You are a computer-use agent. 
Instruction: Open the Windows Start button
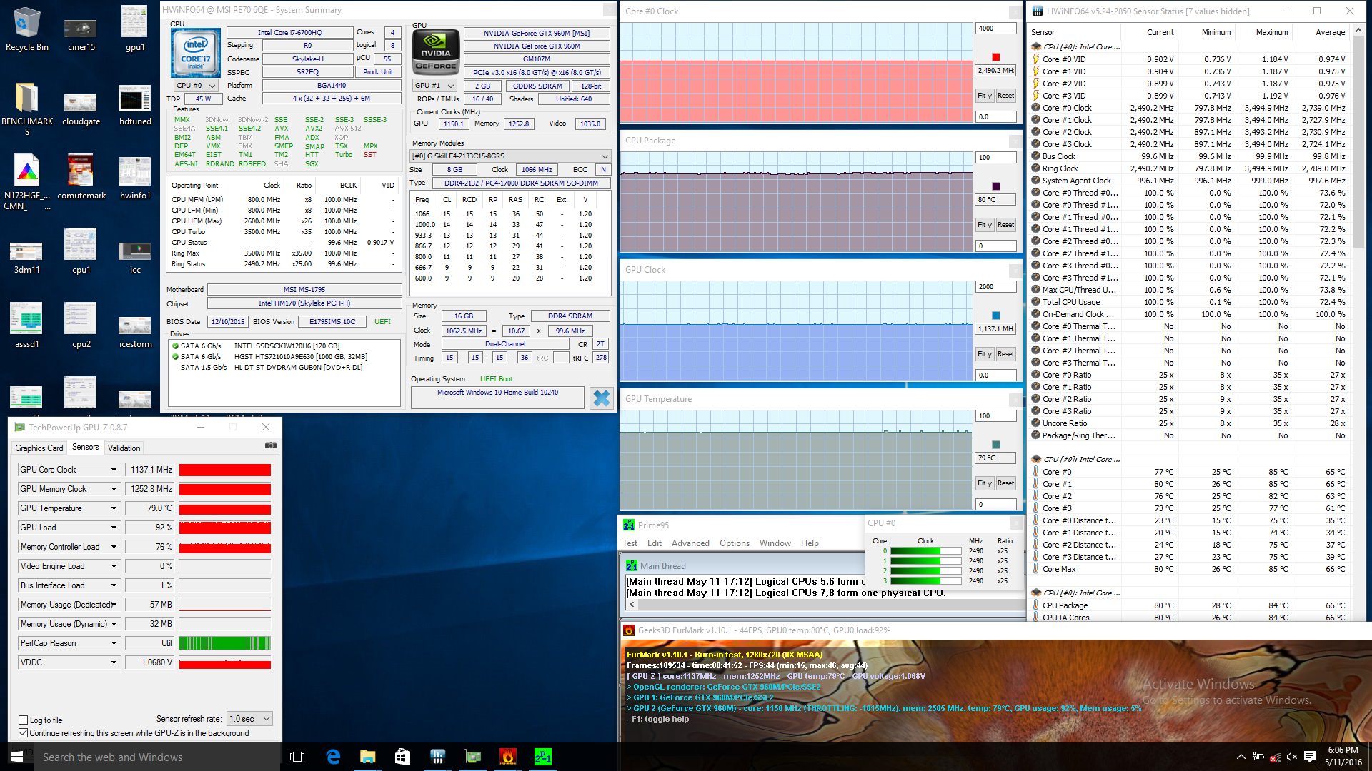click(17, 757)
